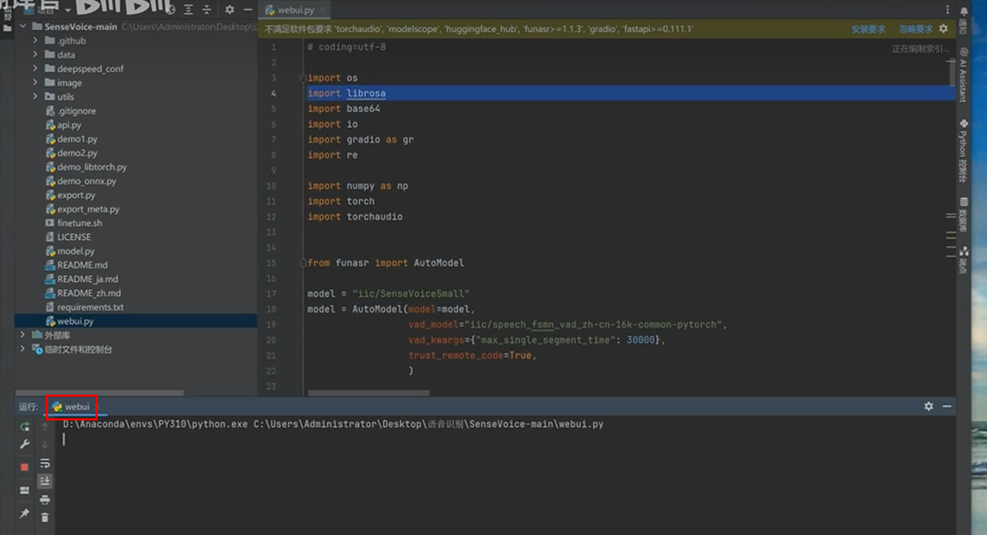Viewport: 987px width, 535px height.
Task: Open run configuration settings with the wrench icon
Action: (24, 444)
